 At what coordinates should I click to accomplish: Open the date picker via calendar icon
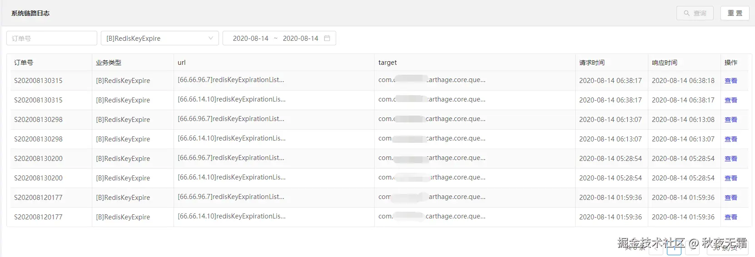click(327, 38)
